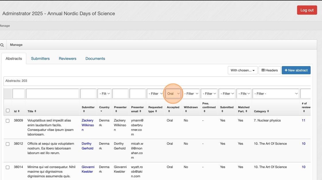Expand the 'With chosen...' dropdown
This screenshot has width=322, height=180.
click(243, 70)
